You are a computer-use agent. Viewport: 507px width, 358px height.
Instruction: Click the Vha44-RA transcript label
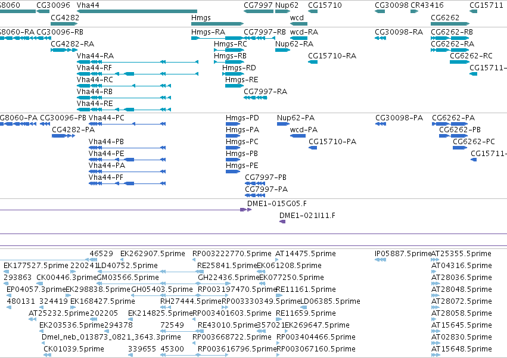coord(95,56)
